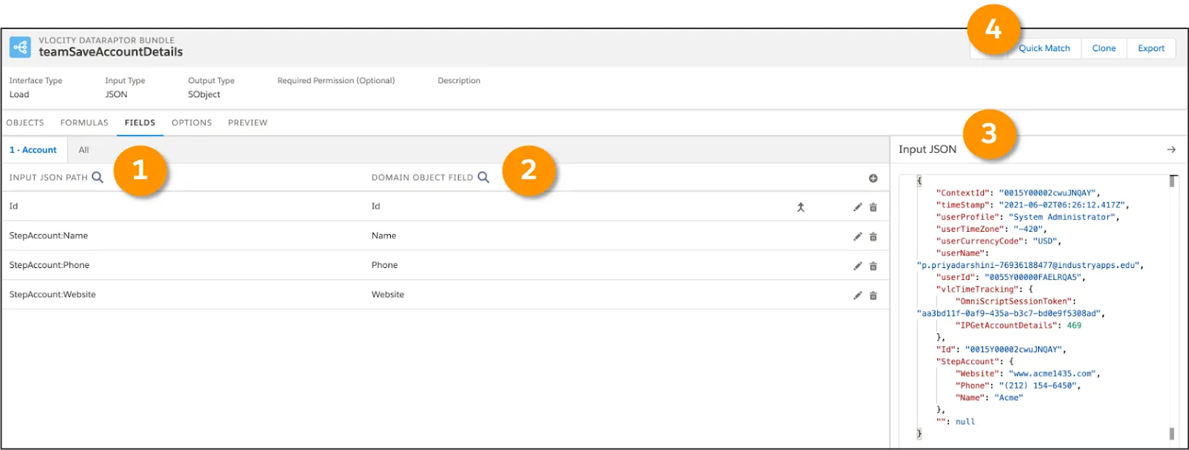Delete the StepAccount:Name mapping
The width and height of the screenshot is (1189, 450).
pyautogui.click(x=873, y=236)
